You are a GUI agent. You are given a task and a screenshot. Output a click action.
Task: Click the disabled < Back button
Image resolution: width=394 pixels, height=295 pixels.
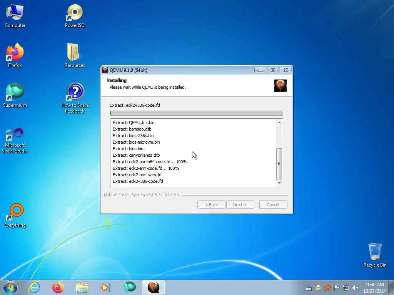point(211,205)
